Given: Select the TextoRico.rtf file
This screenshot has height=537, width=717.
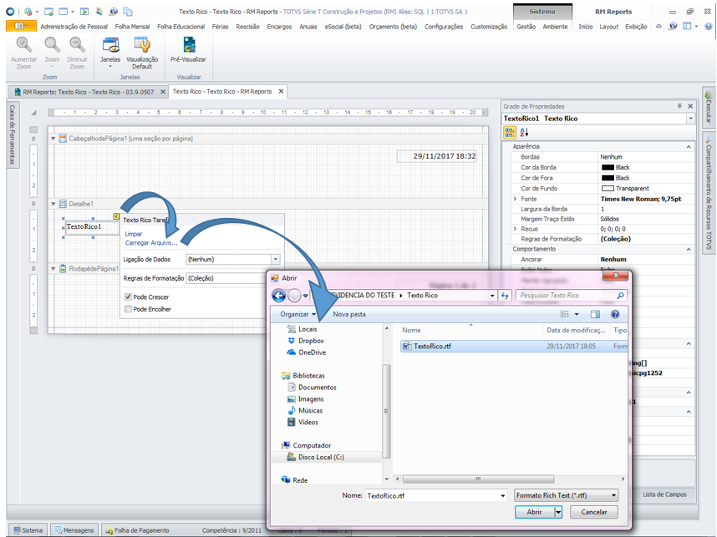Looking at the screenshot, I should (x=432, y=347).
